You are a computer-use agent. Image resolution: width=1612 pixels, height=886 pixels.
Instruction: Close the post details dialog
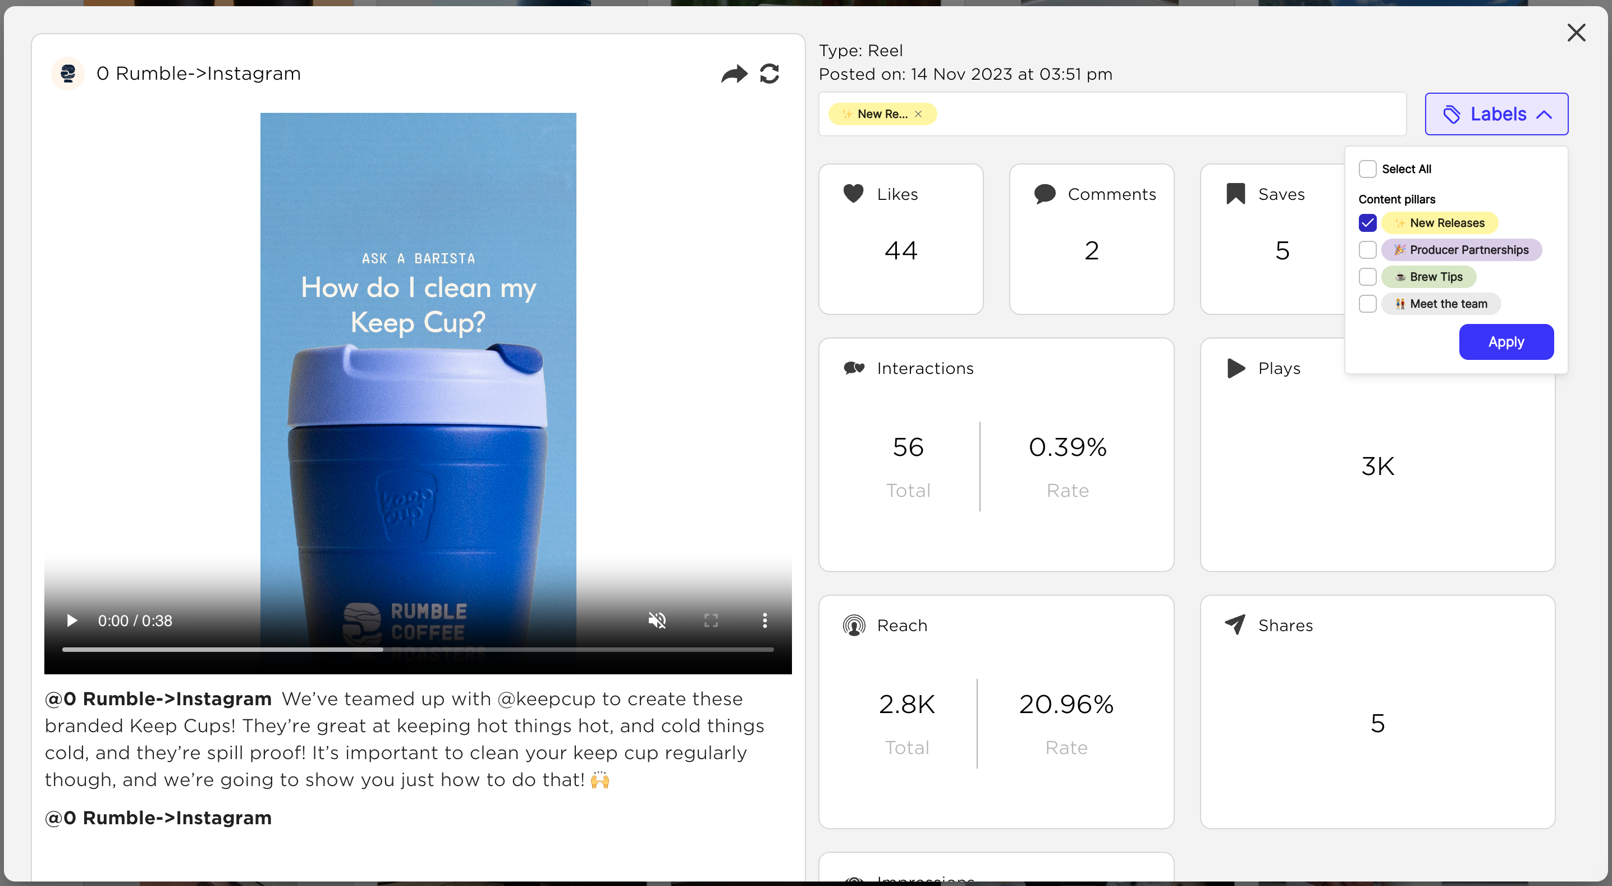tap(1576, 33)
